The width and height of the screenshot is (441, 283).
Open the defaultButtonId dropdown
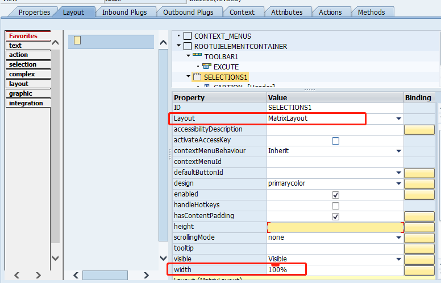(398, 173)
